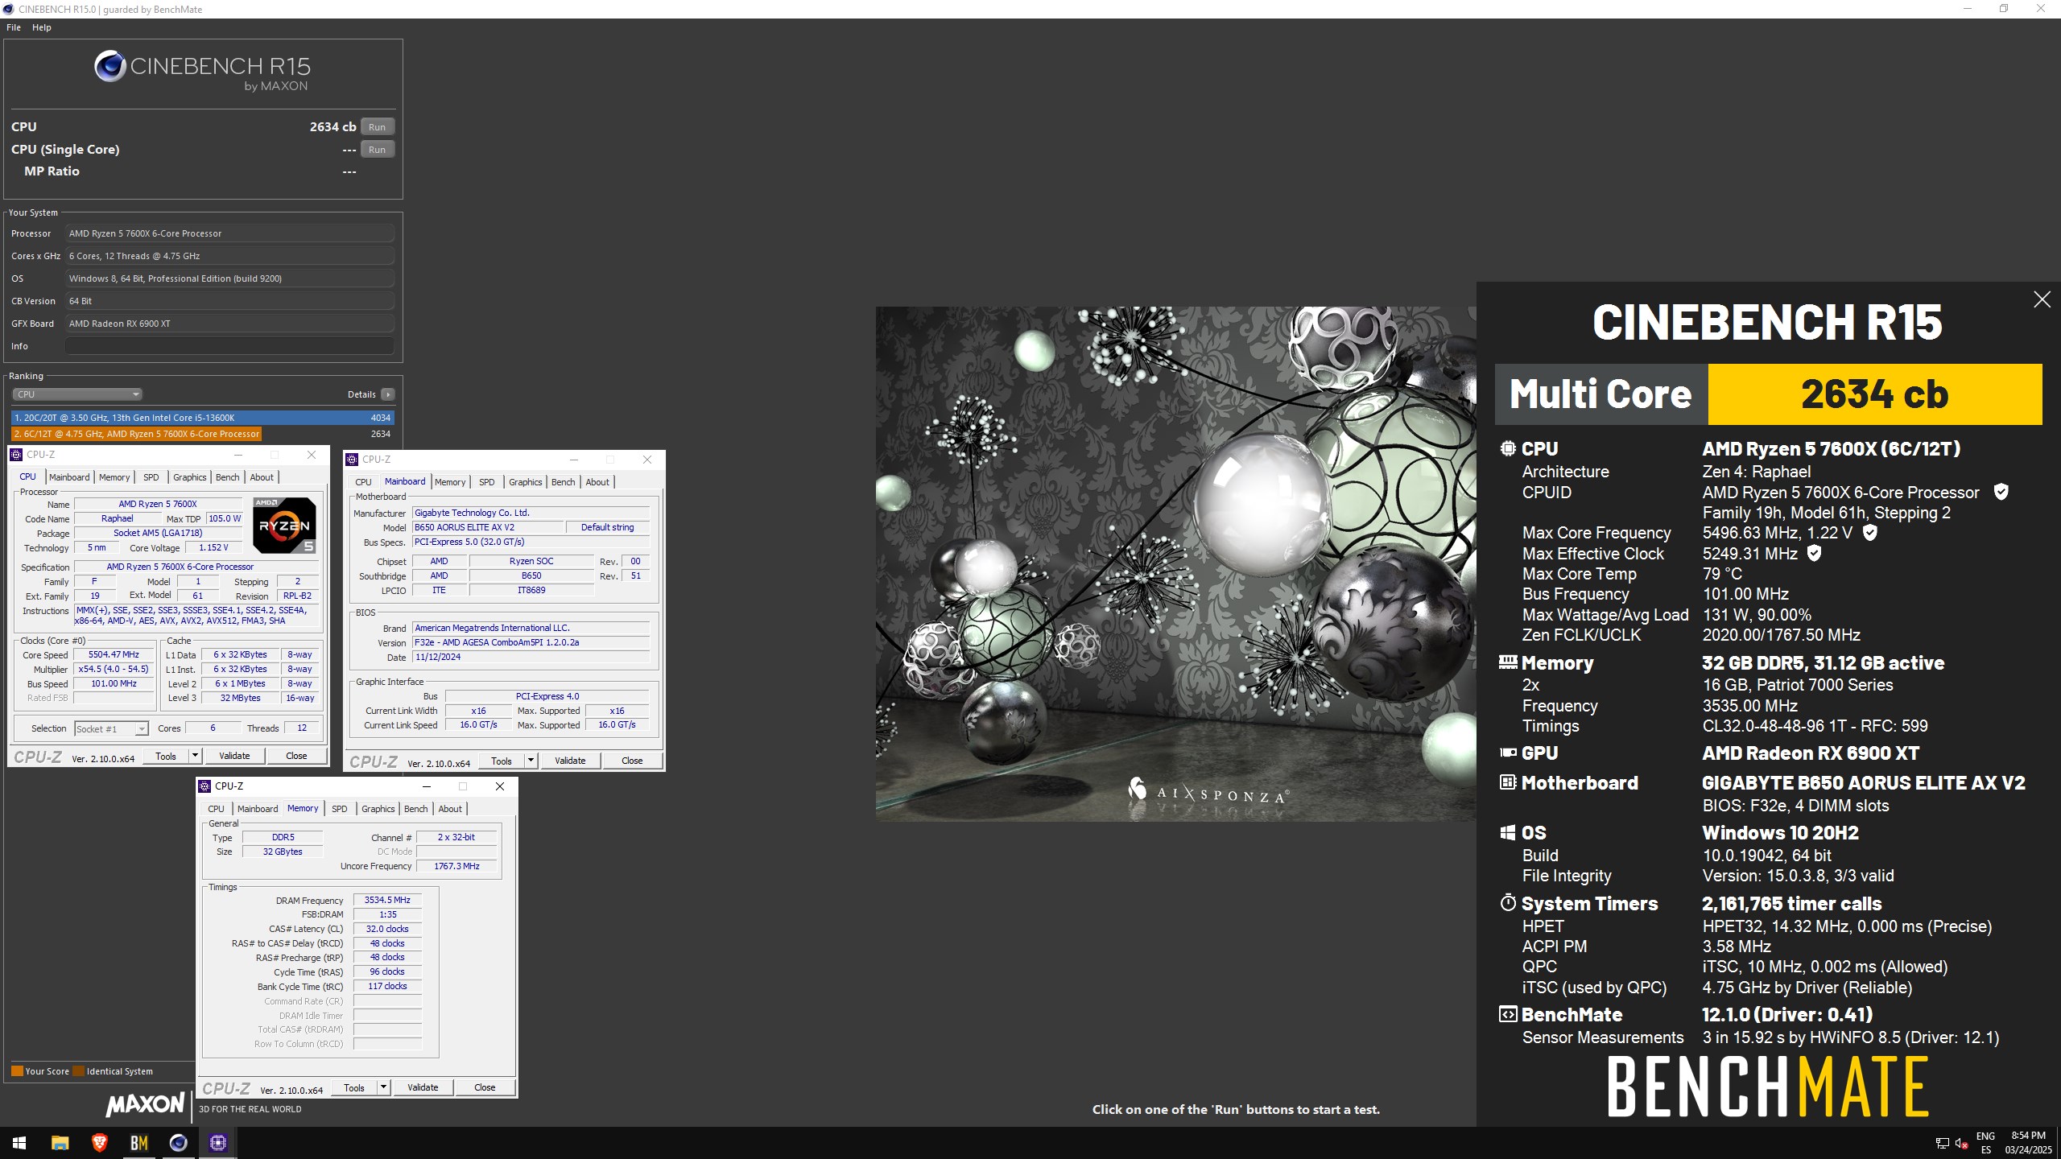Switch to CPU tab in CPU-Z Memory window
The height and width of the screenshot is (1159, 2061).
(x=217, y=809)
